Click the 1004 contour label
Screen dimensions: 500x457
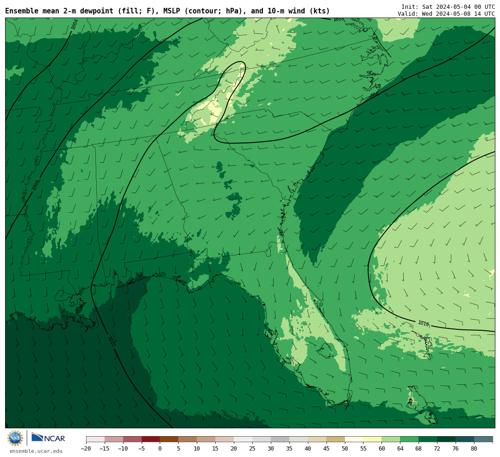click(x=74, y=25)
